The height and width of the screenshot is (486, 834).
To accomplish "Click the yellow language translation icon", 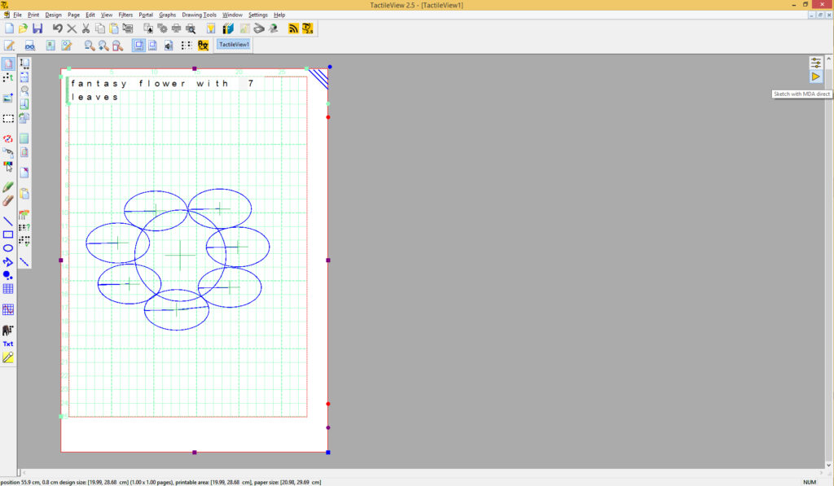I will point(203,46).
